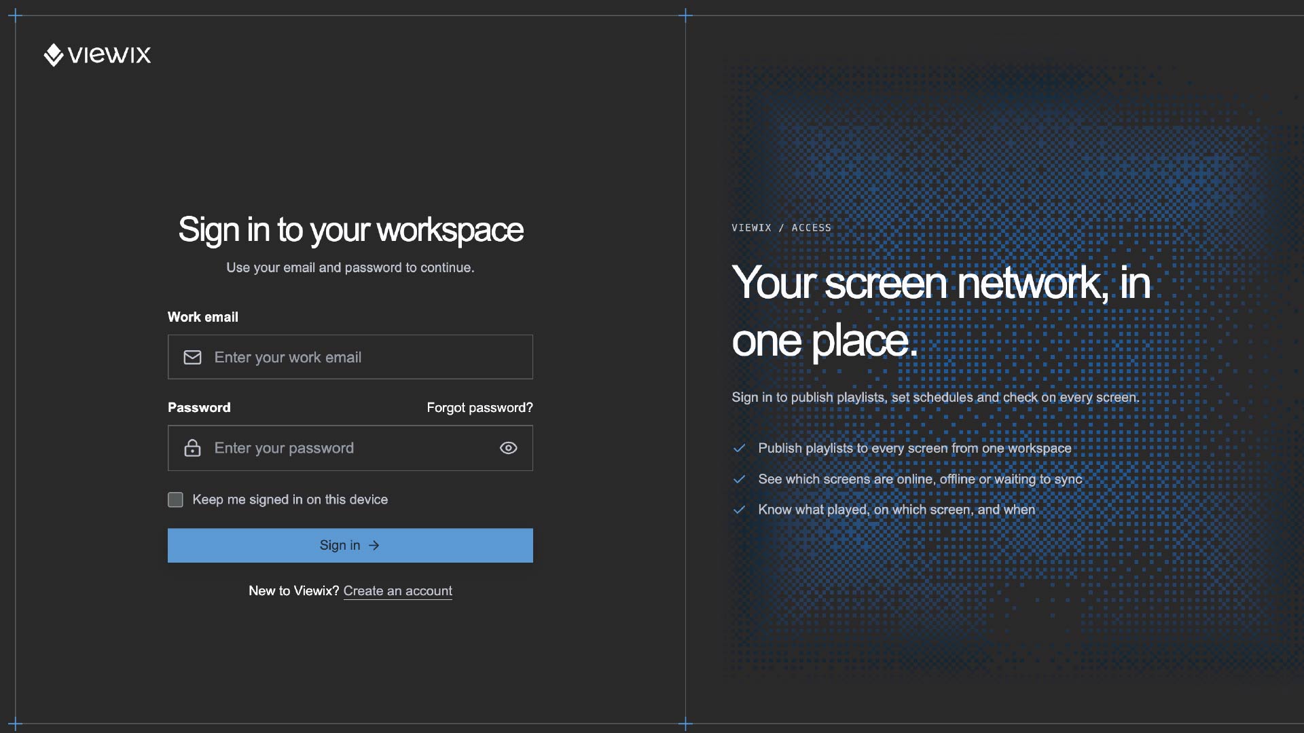Open Create an account link
The width and height of the screenshot is (1304, 733).
[x=397, y=590]
